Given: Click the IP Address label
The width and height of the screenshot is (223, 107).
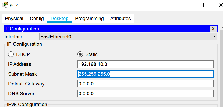Looking at the screenshot, I should pyautogui.click(x=20, y=64).
